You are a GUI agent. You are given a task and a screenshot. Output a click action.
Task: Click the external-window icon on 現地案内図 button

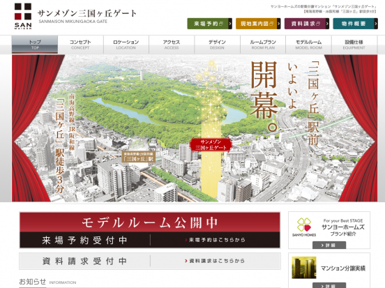click(x=271, y=24)
